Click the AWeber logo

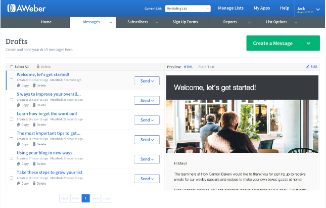pos(26,8)
